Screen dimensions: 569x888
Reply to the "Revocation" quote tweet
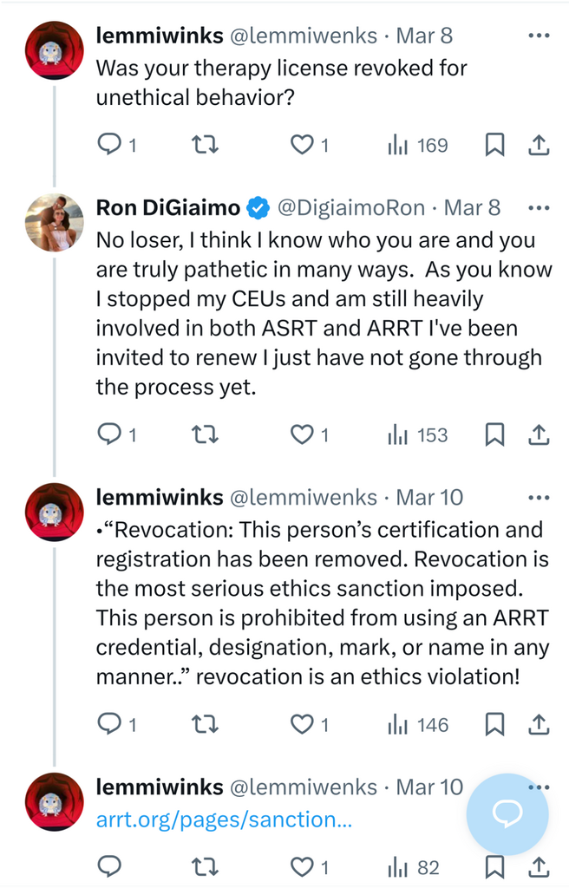(109, 724)
